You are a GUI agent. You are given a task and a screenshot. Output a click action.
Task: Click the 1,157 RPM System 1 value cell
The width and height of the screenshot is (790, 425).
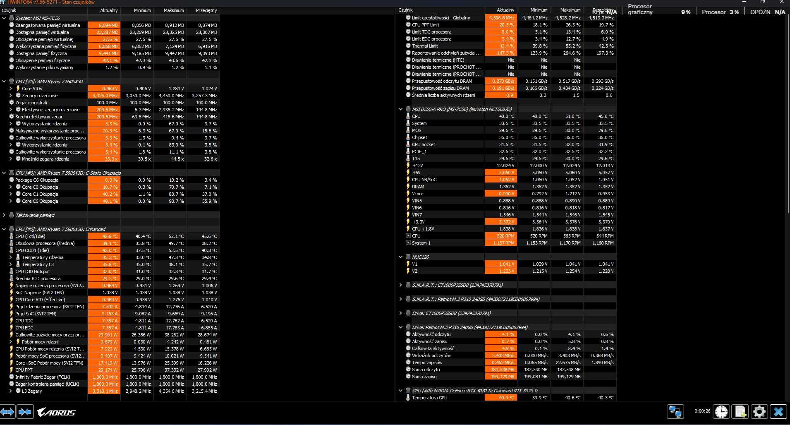pos(501,243)
